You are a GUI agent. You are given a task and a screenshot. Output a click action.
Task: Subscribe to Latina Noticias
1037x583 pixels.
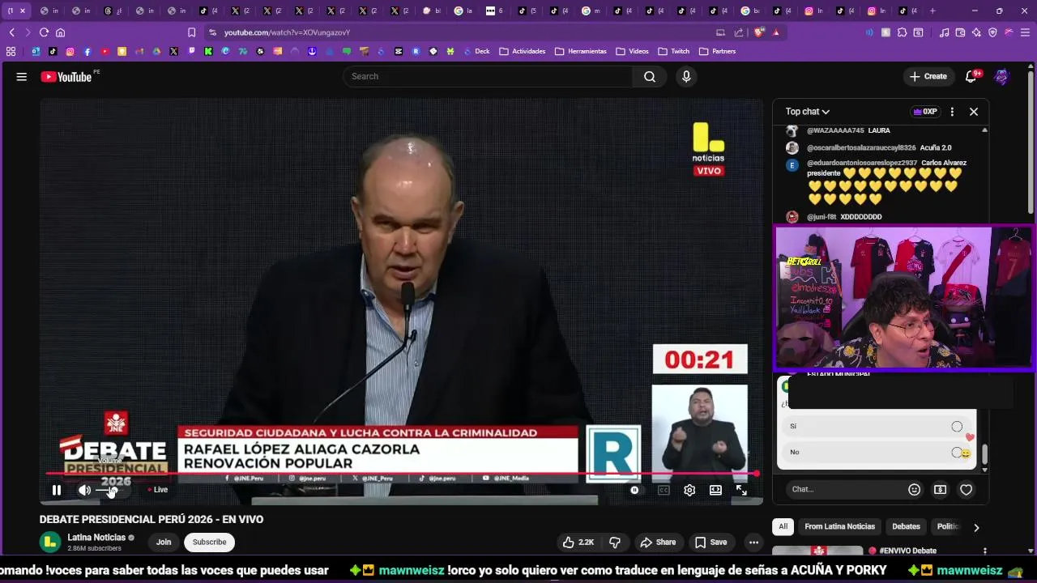click(209, 542)
